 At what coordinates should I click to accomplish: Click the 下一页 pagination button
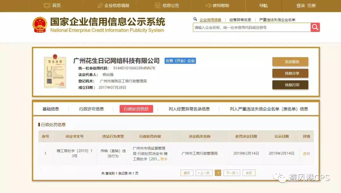232,173
